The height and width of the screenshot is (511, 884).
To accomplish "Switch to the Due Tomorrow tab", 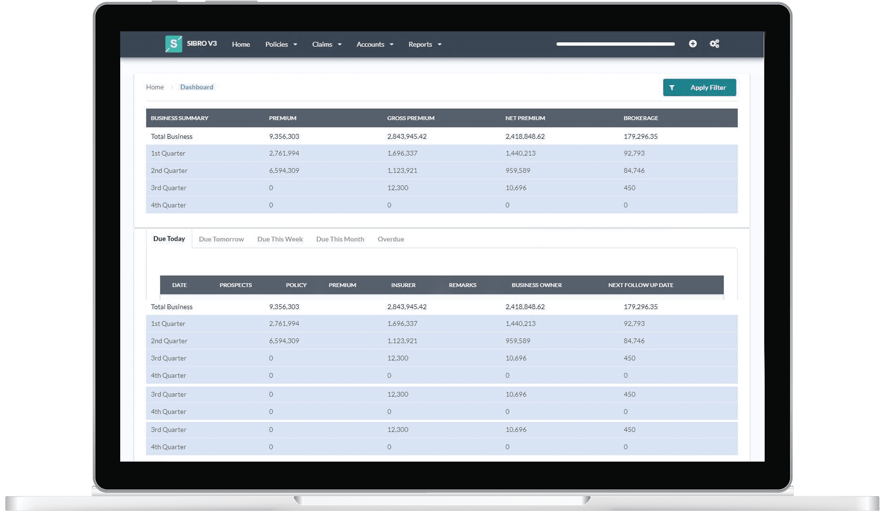I will pyautogui.click(x=221, y=239).
